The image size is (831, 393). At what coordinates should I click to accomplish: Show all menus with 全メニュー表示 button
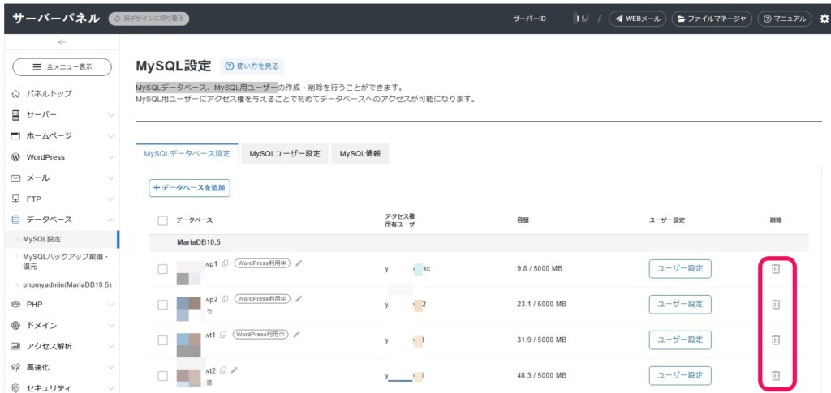62,67
